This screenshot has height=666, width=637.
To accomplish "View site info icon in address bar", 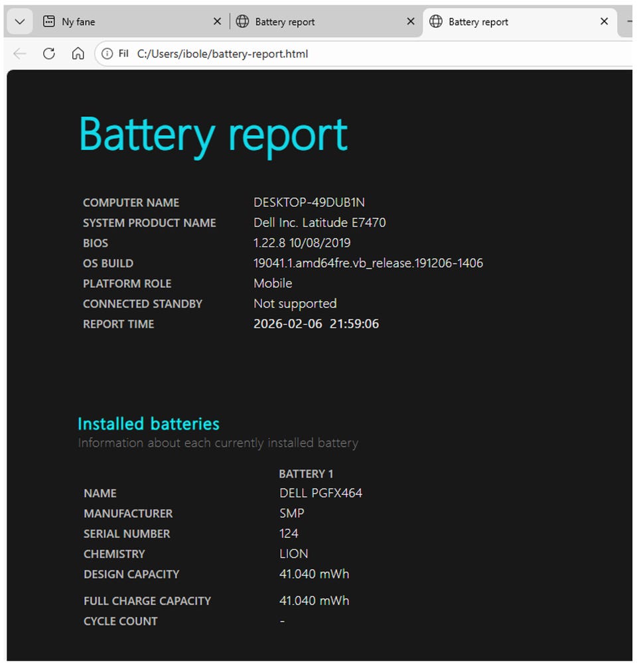I will pos(107,54).
